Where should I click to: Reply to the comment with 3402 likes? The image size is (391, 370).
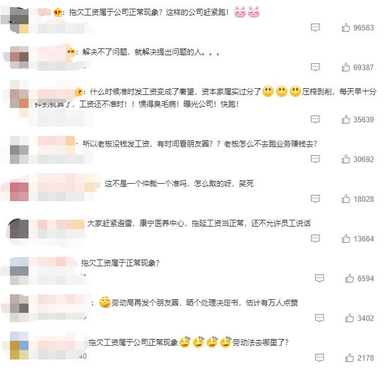(x=320, y=318)
